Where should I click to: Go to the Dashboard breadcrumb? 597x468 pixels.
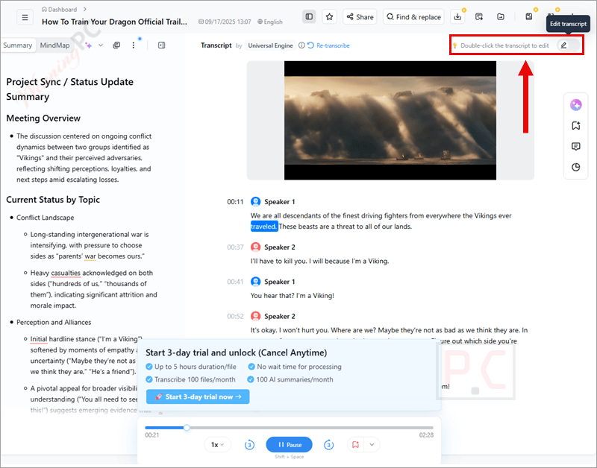(x=59, y=9)
